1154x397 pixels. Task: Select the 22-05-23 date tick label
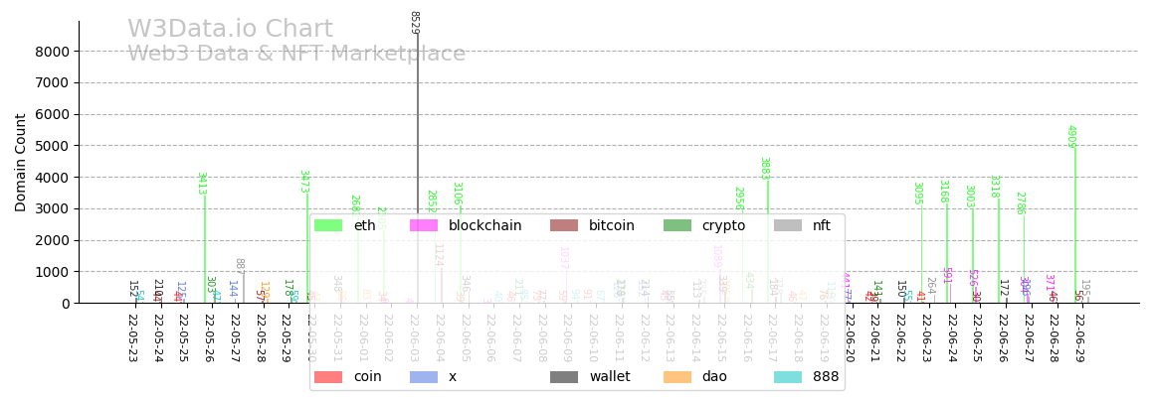click(x=132, y=338)
